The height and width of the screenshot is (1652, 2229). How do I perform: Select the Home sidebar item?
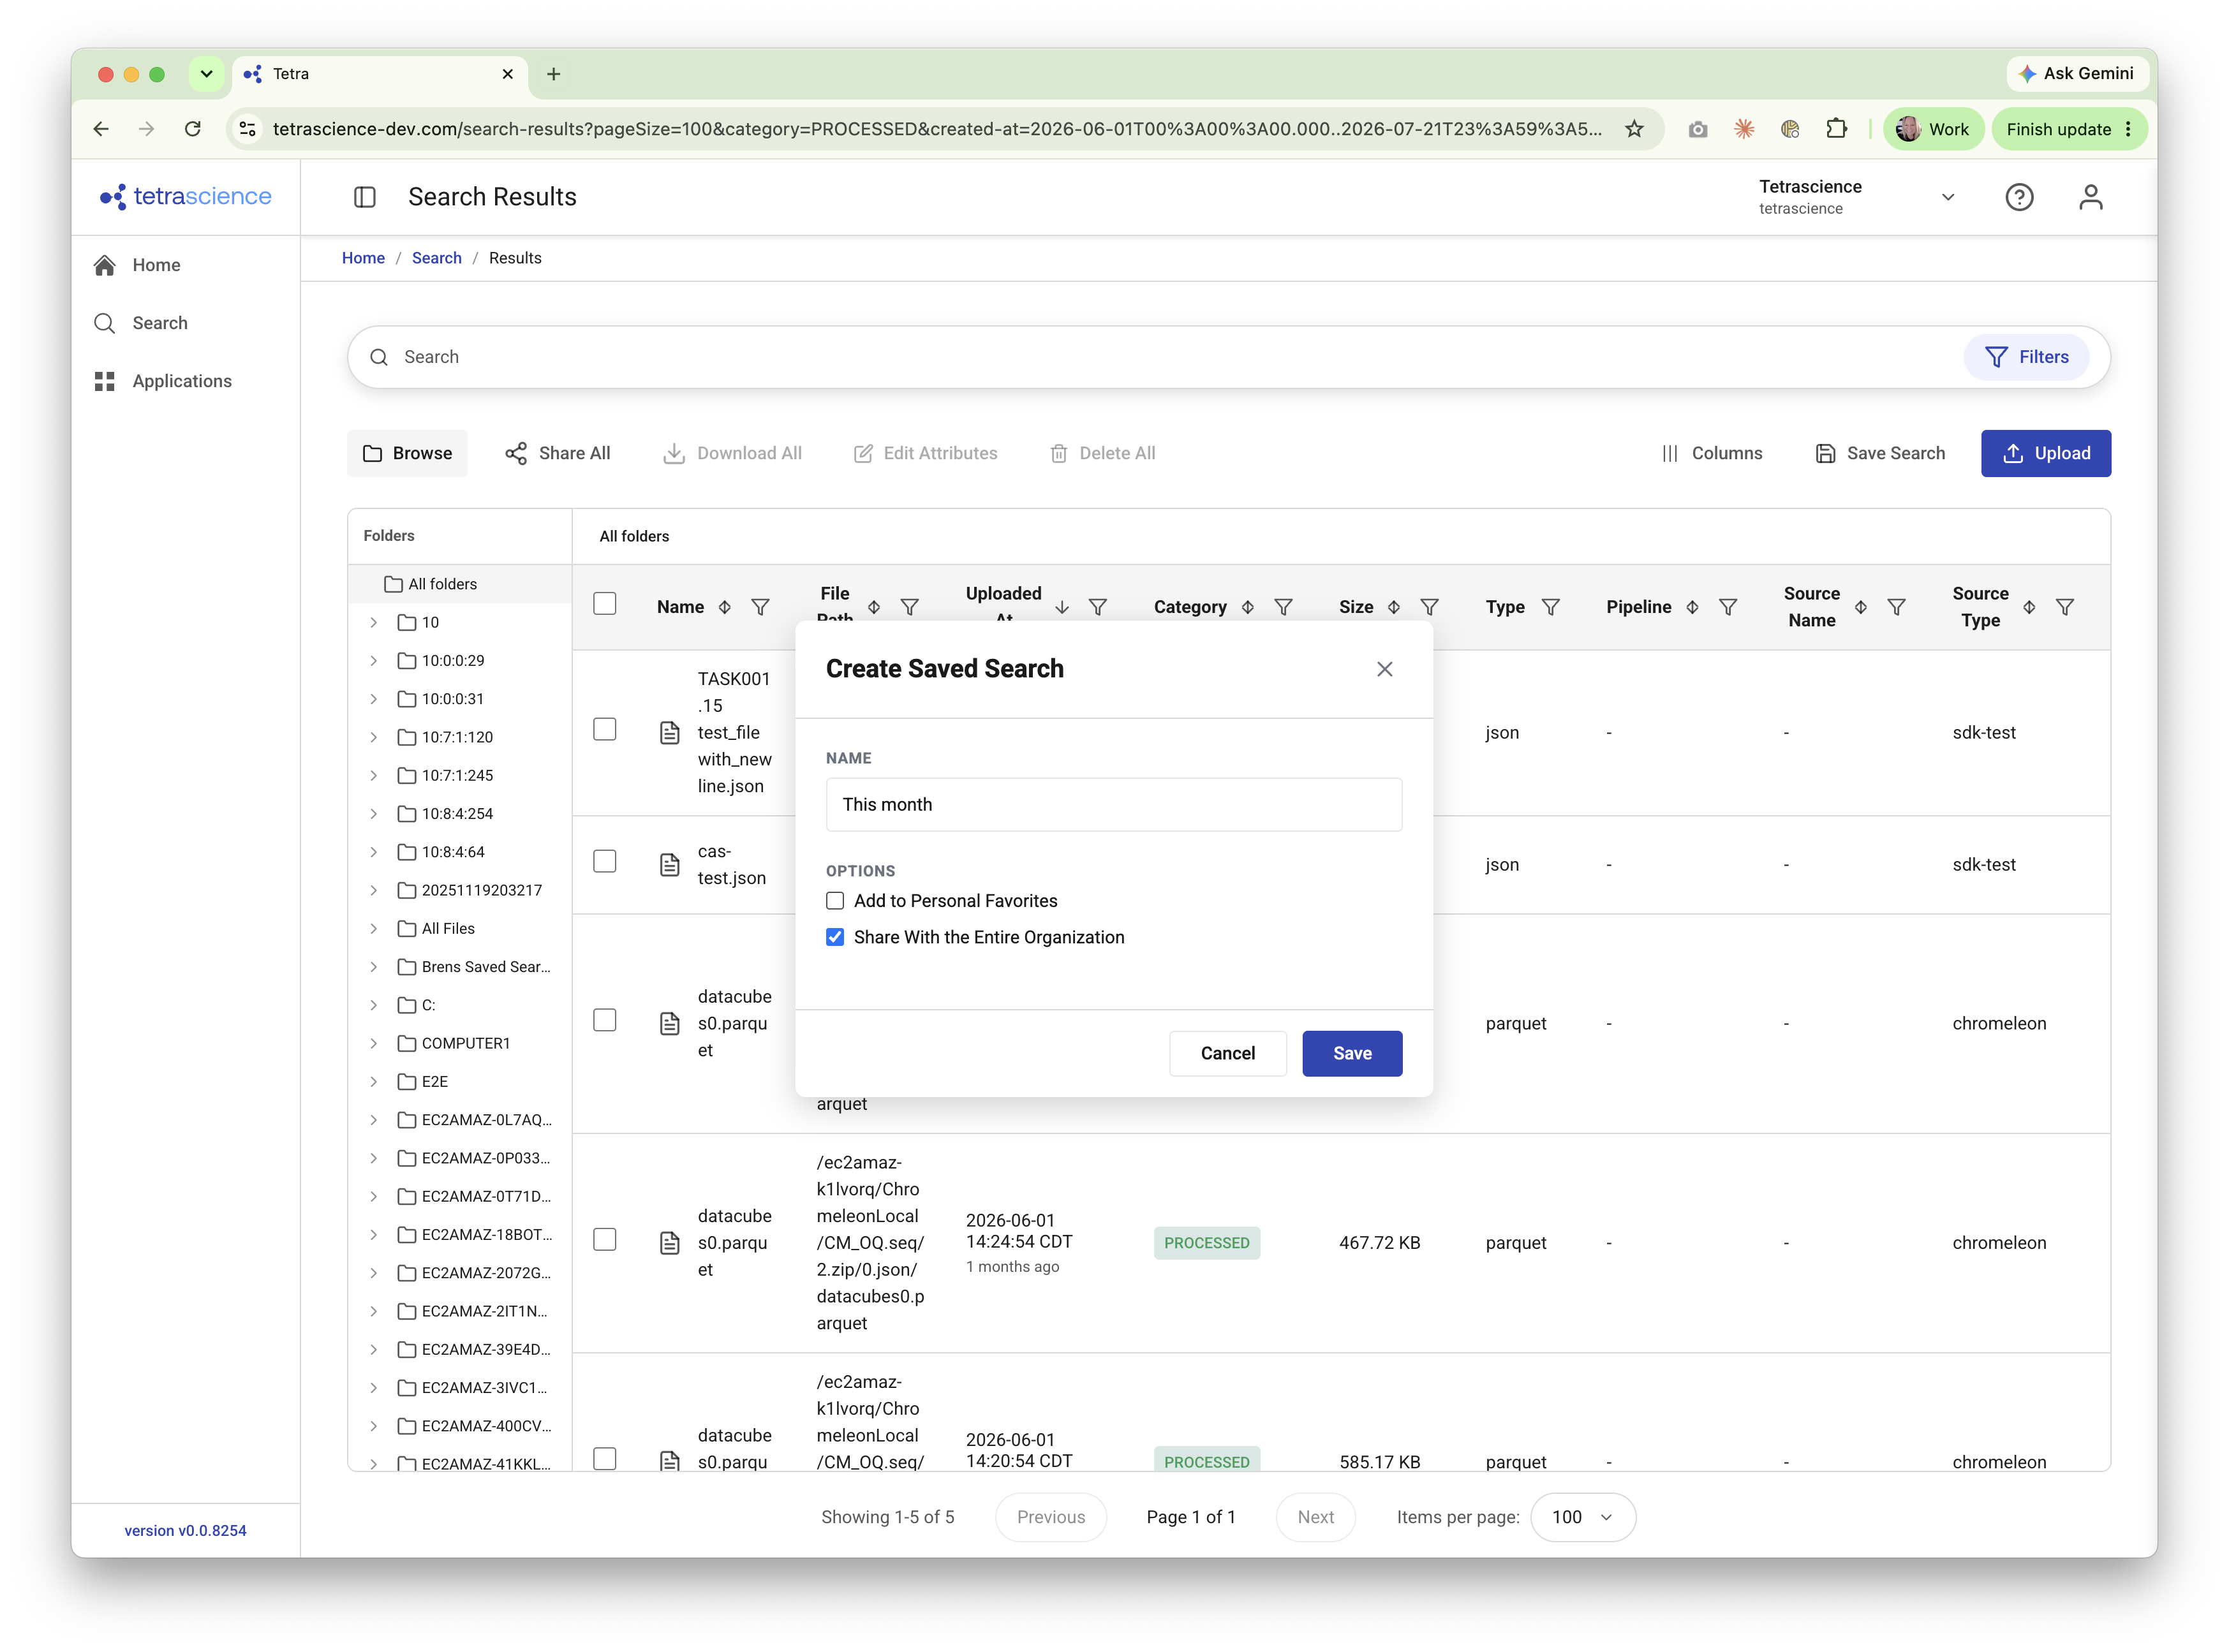156,265
